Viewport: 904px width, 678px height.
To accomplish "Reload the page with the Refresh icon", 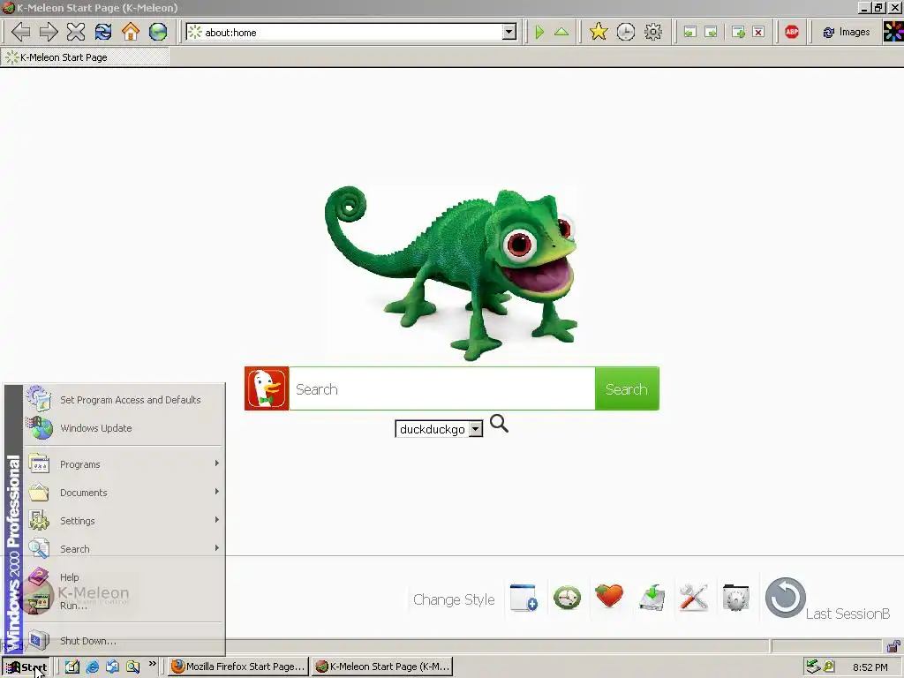I will click(103, 32).
